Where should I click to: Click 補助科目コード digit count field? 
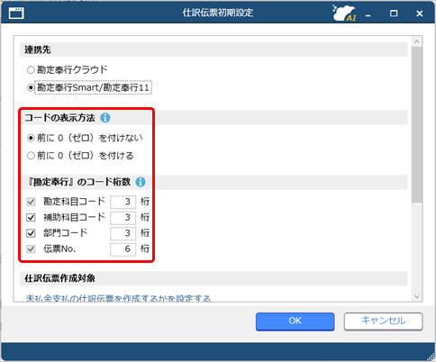pyautogui.click(x=123, y=218)
